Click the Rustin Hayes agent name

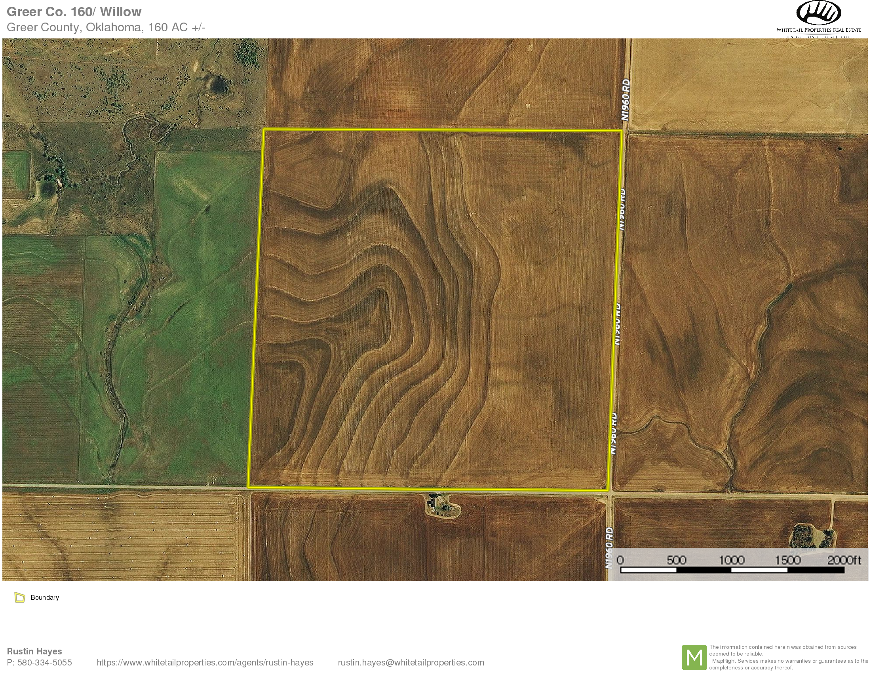35,651
